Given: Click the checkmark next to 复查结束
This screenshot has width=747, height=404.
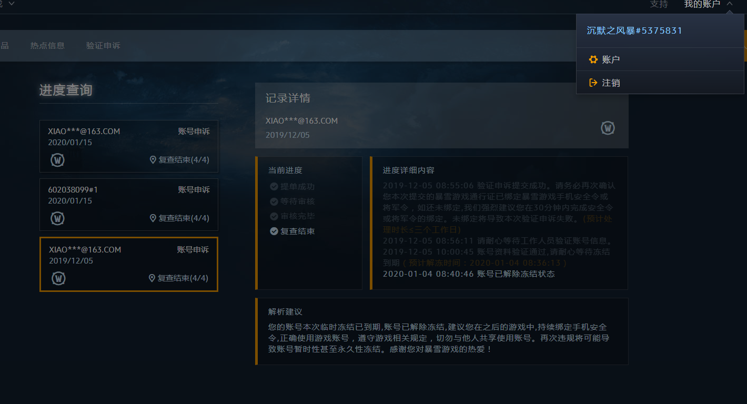Looking at the screenshot, I should (x=274, y=231).
